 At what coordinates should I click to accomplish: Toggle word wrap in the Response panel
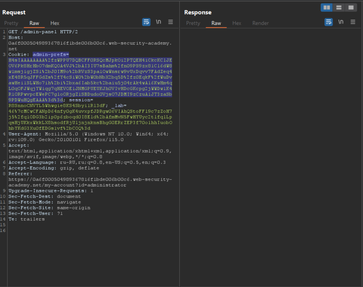(x=328, y=22)
